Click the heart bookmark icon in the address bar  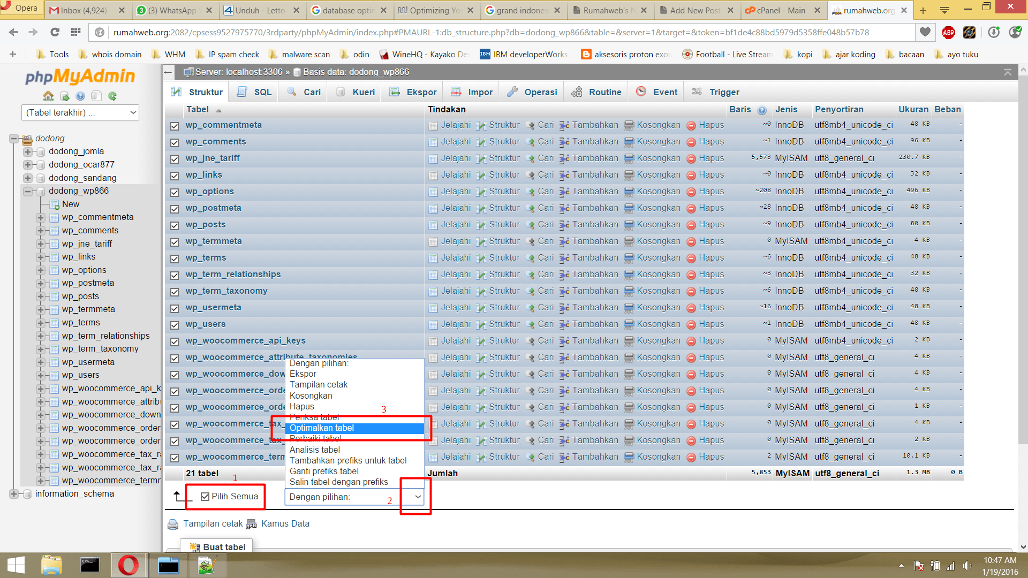(925, 32)
